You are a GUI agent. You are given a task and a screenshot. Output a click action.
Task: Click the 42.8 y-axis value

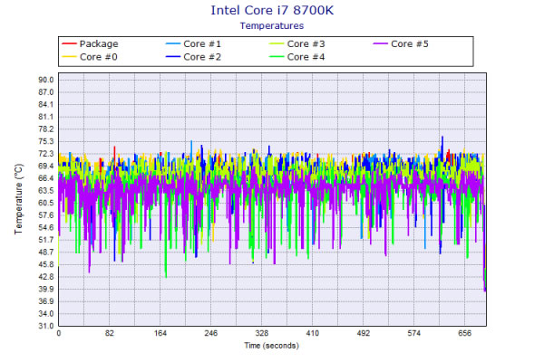click(x=46, y=277)
